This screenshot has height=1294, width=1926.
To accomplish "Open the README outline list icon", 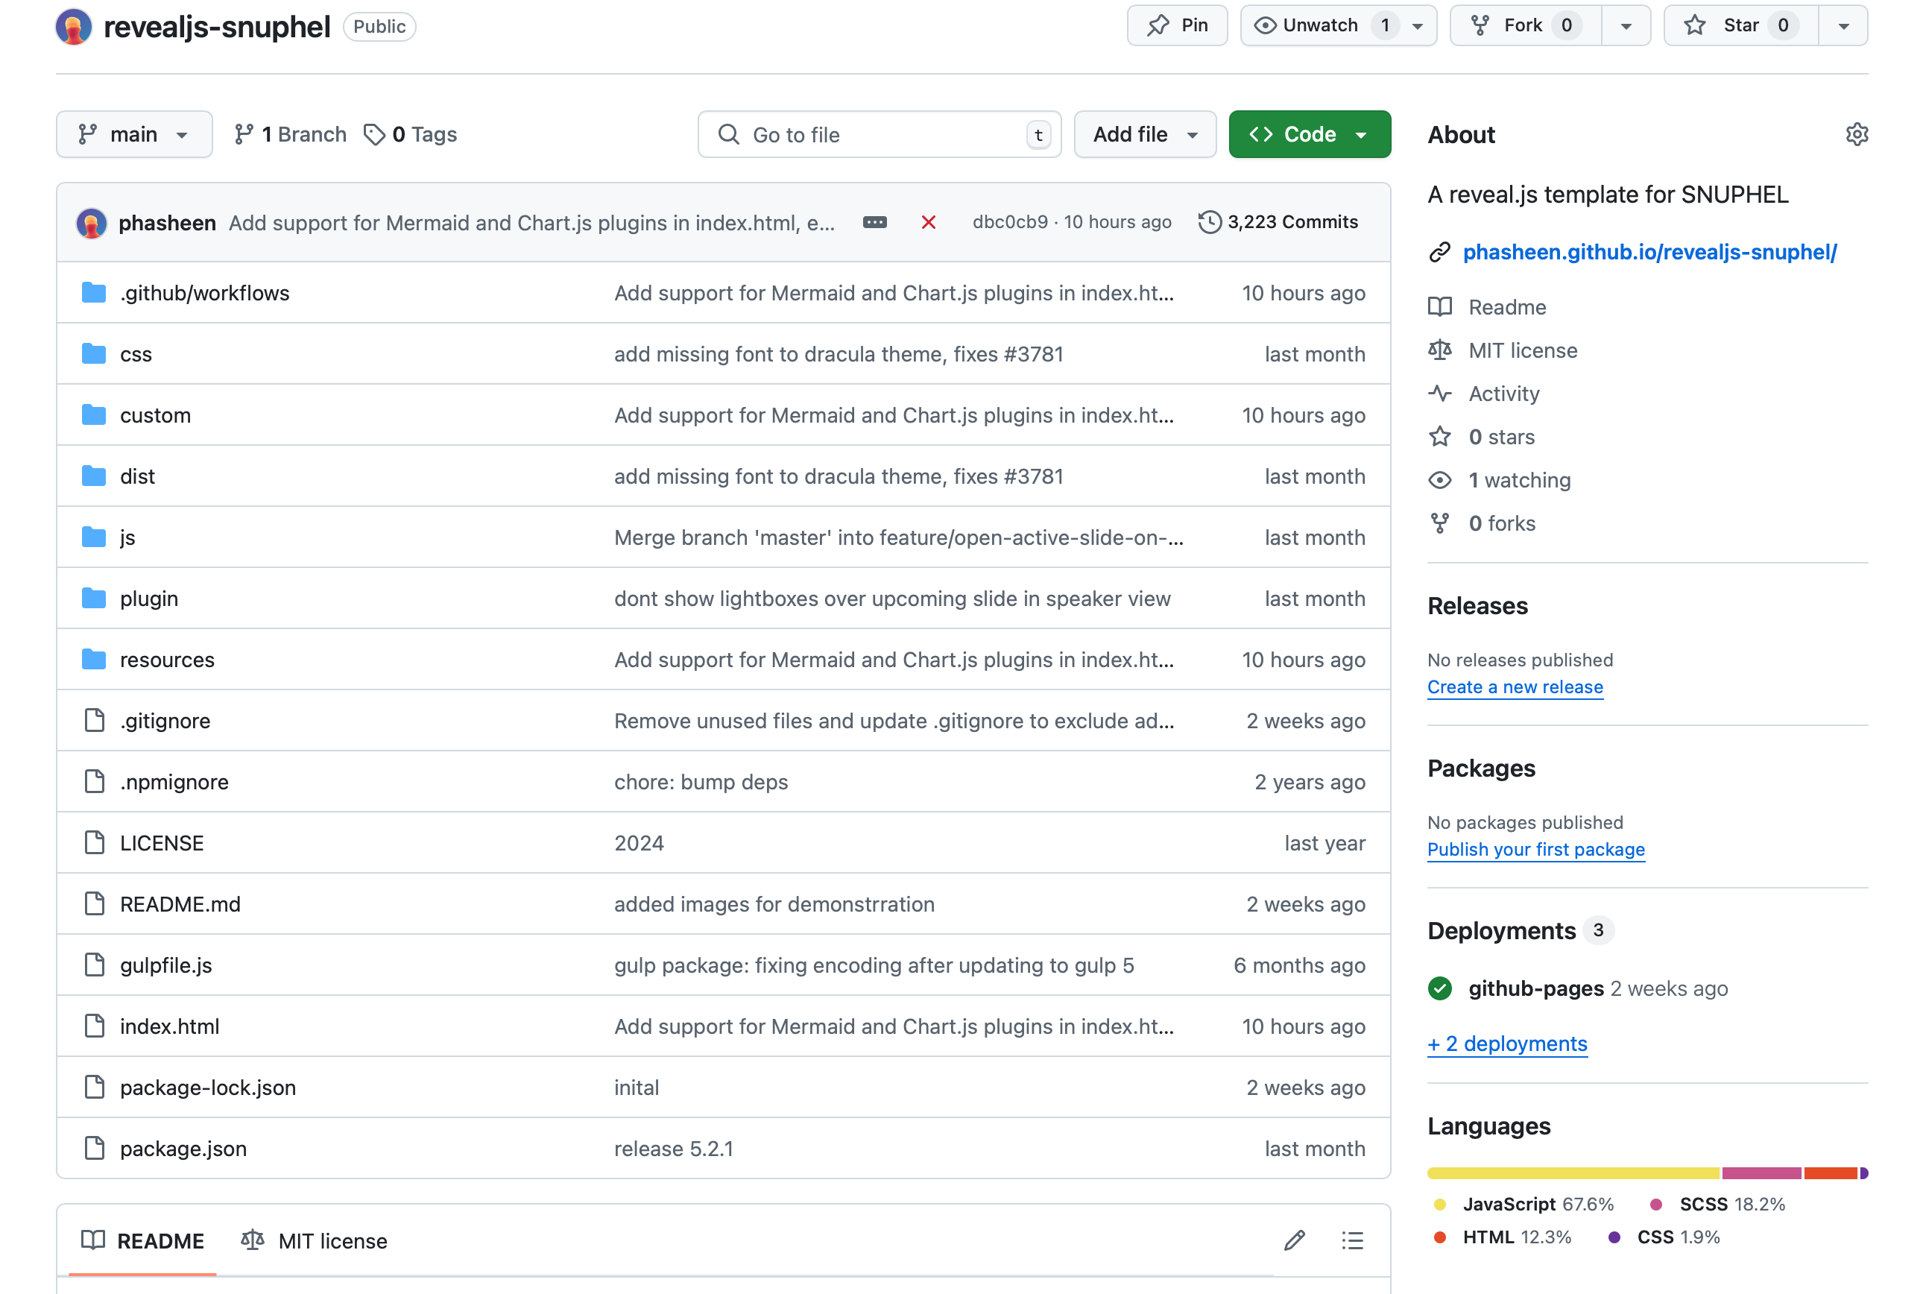I will coord(1351,1240).
